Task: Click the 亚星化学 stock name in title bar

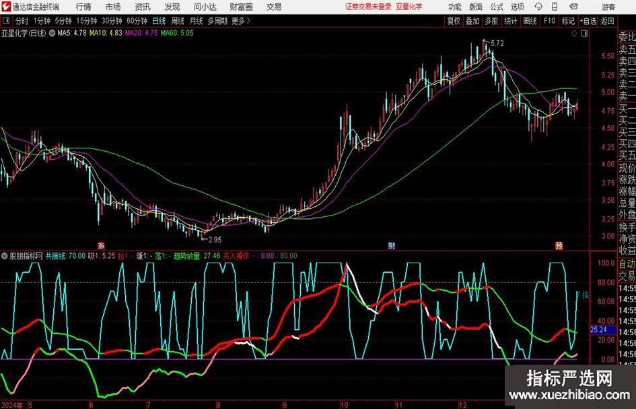Action: click(x=409, y=7)
